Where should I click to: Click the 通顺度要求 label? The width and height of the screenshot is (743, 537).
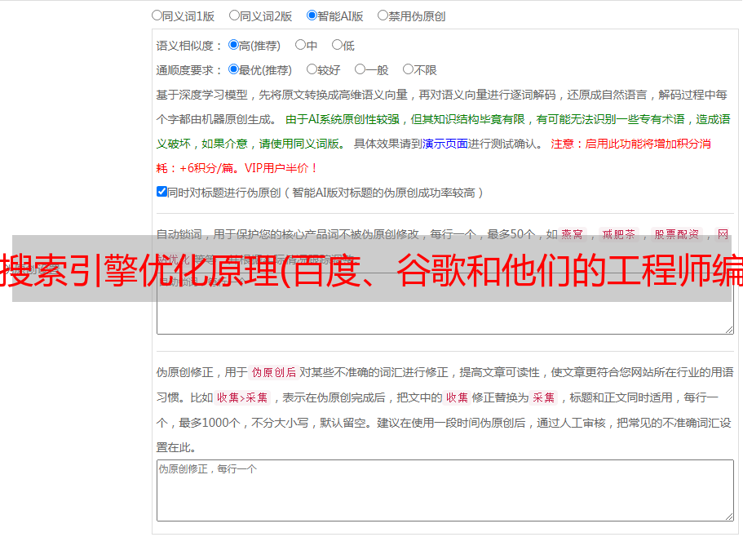[189, 71]
